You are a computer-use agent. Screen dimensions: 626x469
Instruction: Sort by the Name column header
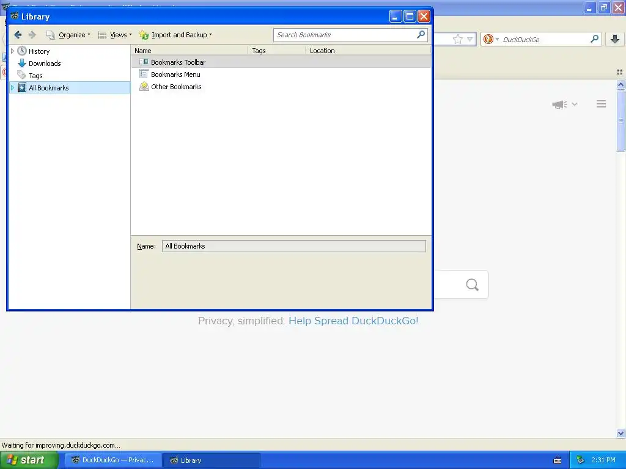(190, 51)
